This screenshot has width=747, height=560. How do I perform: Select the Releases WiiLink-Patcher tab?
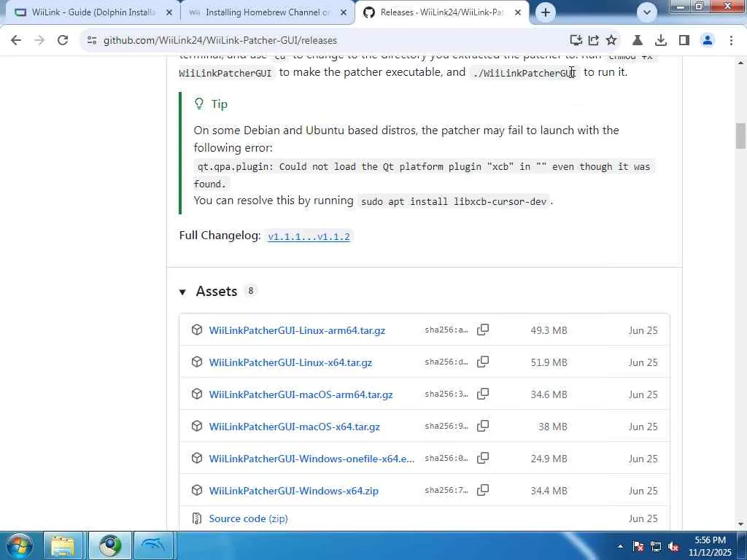[x=441, y=12]
